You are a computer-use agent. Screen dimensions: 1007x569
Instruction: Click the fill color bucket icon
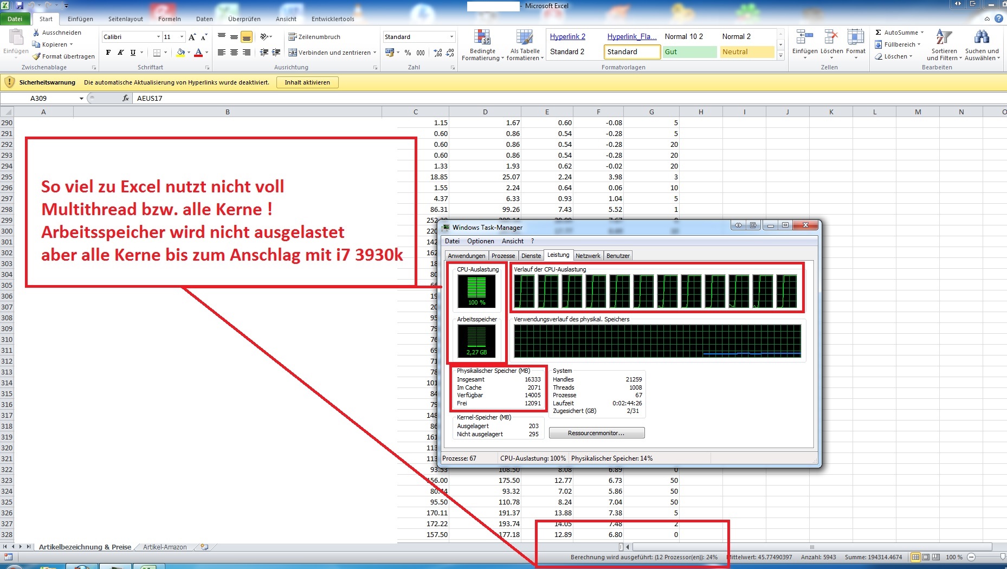tap(180, 53)
